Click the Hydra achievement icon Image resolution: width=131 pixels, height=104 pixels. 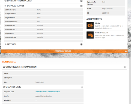click(x=90, y=26)
